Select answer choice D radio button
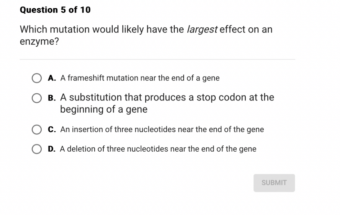The height and width of the screenshot is (215, 340). pyautogui.click(x=37, y=149)
